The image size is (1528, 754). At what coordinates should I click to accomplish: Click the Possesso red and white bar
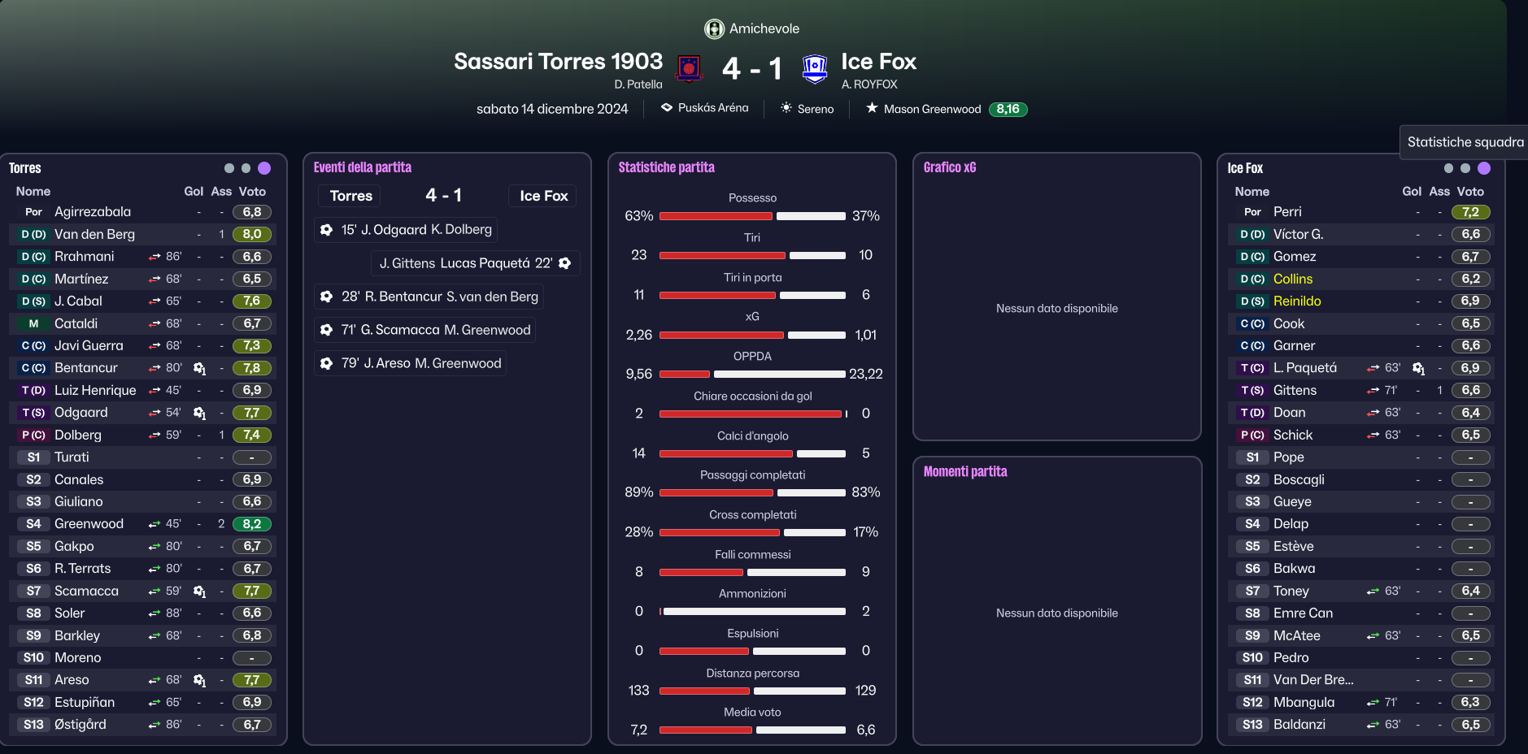(752, 216)
